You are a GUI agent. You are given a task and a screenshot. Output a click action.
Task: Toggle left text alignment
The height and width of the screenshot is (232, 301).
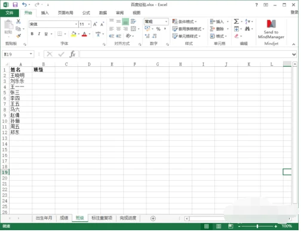[x=112, y=29]
